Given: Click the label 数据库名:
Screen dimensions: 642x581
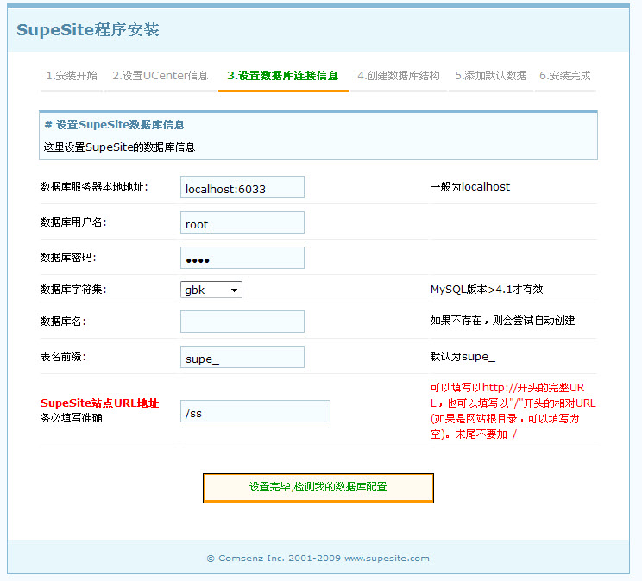Looking at the screenshot, I should (63, 322).
